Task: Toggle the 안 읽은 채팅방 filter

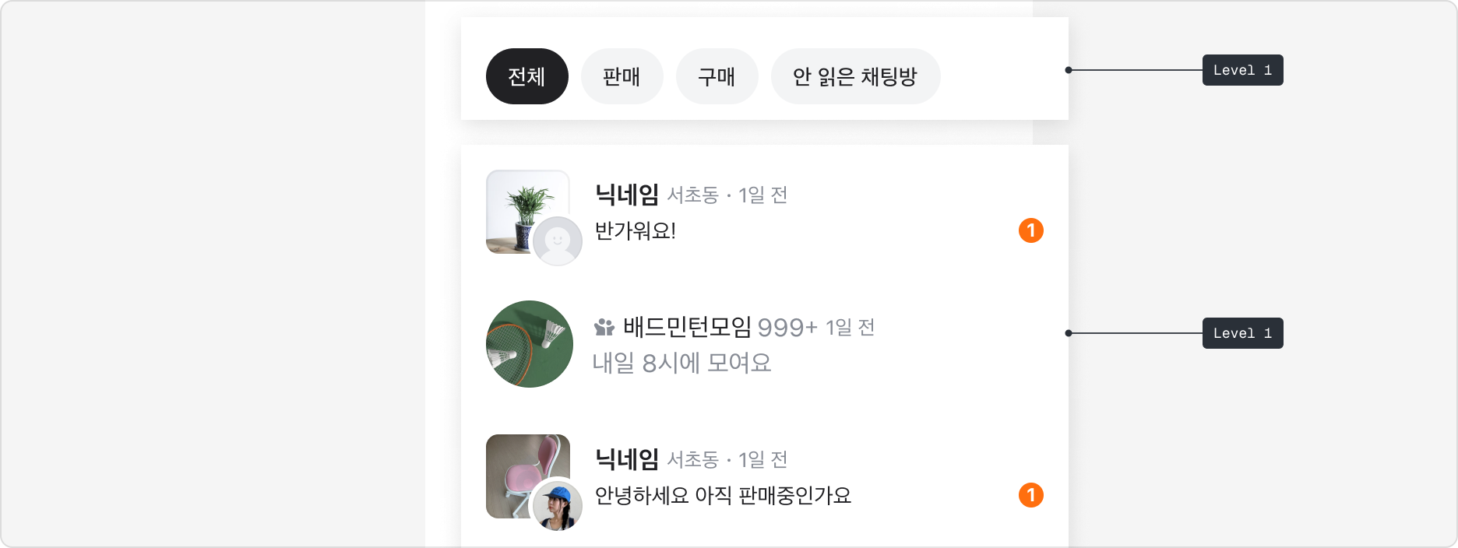Action: tap(855, 76)
